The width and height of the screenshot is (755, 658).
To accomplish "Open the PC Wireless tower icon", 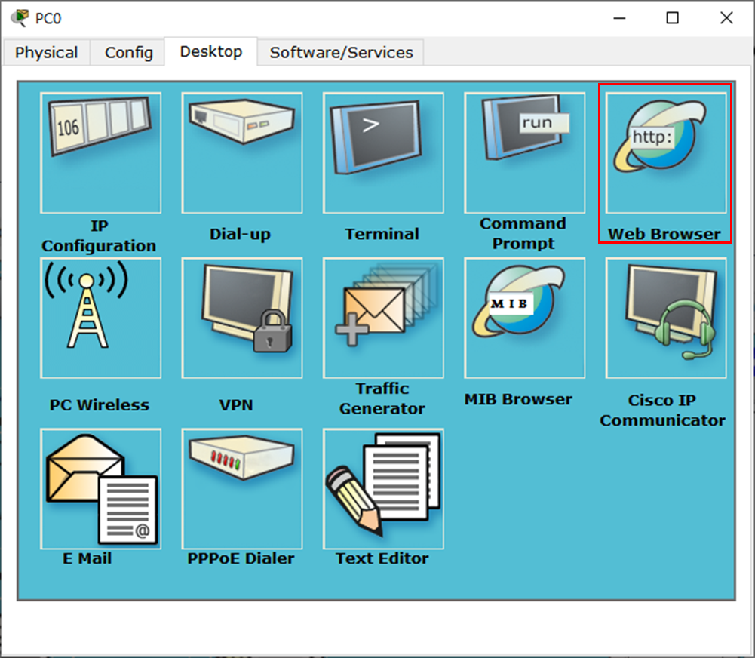I will 100,318.
